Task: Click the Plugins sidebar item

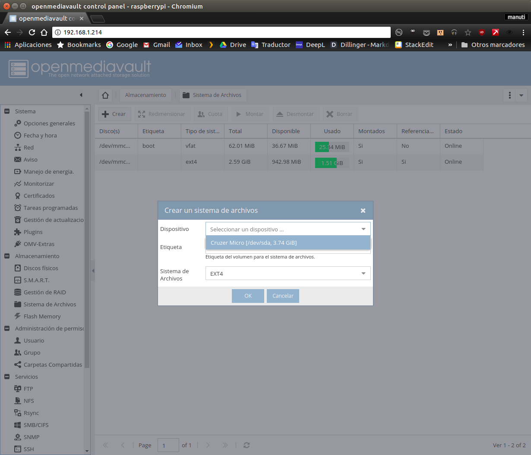Action: [33, 232]
